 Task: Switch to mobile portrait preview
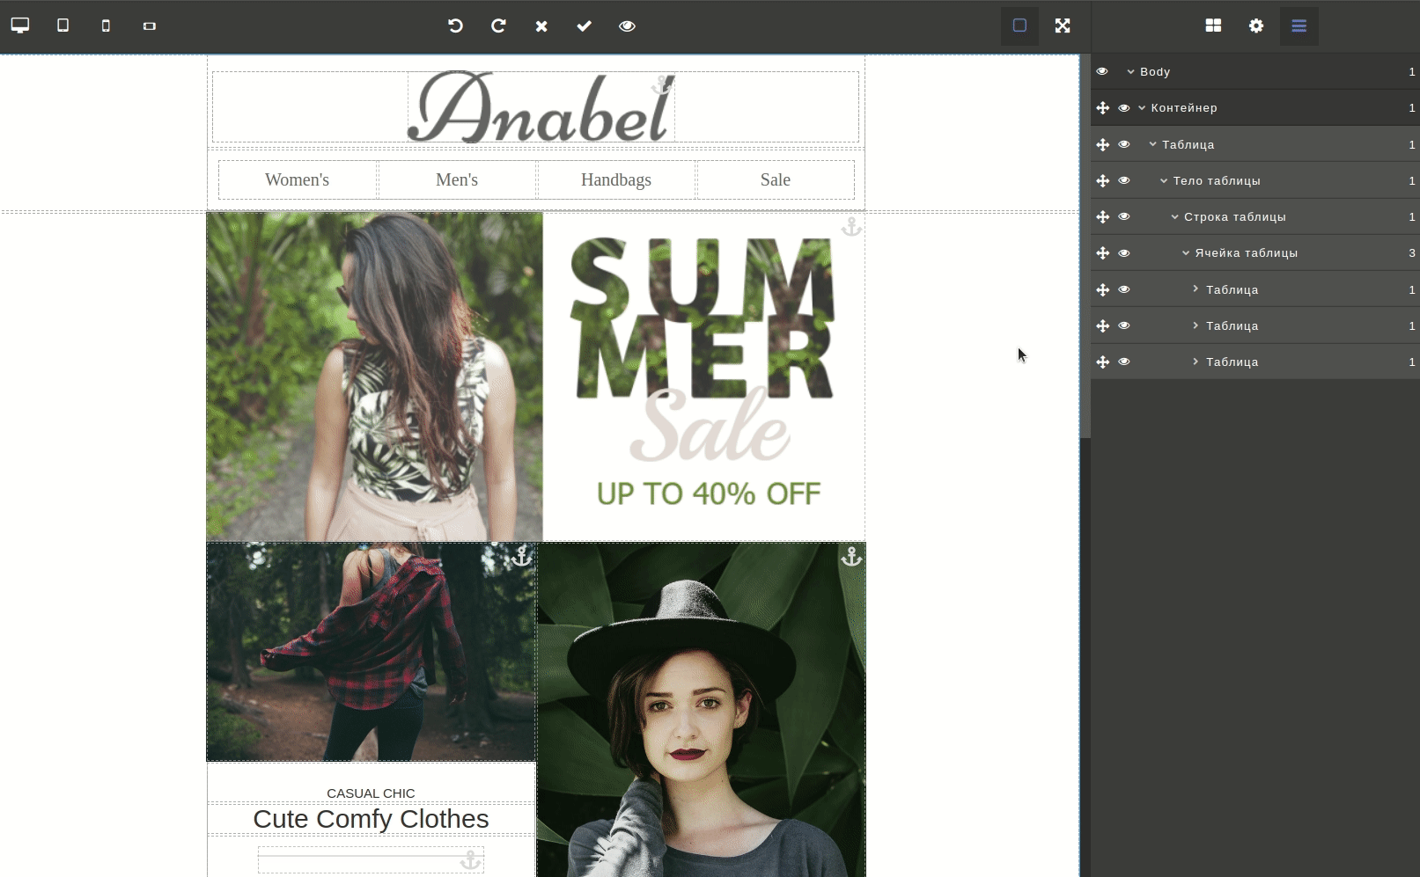point(106,26)
